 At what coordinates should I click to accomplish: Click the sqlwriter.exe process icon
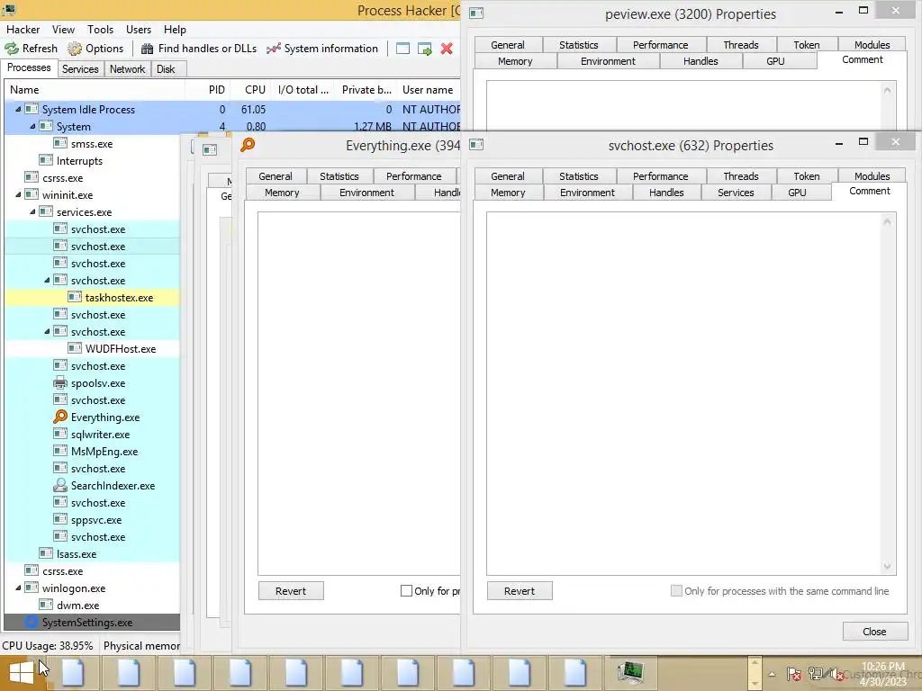click(60, 435)
